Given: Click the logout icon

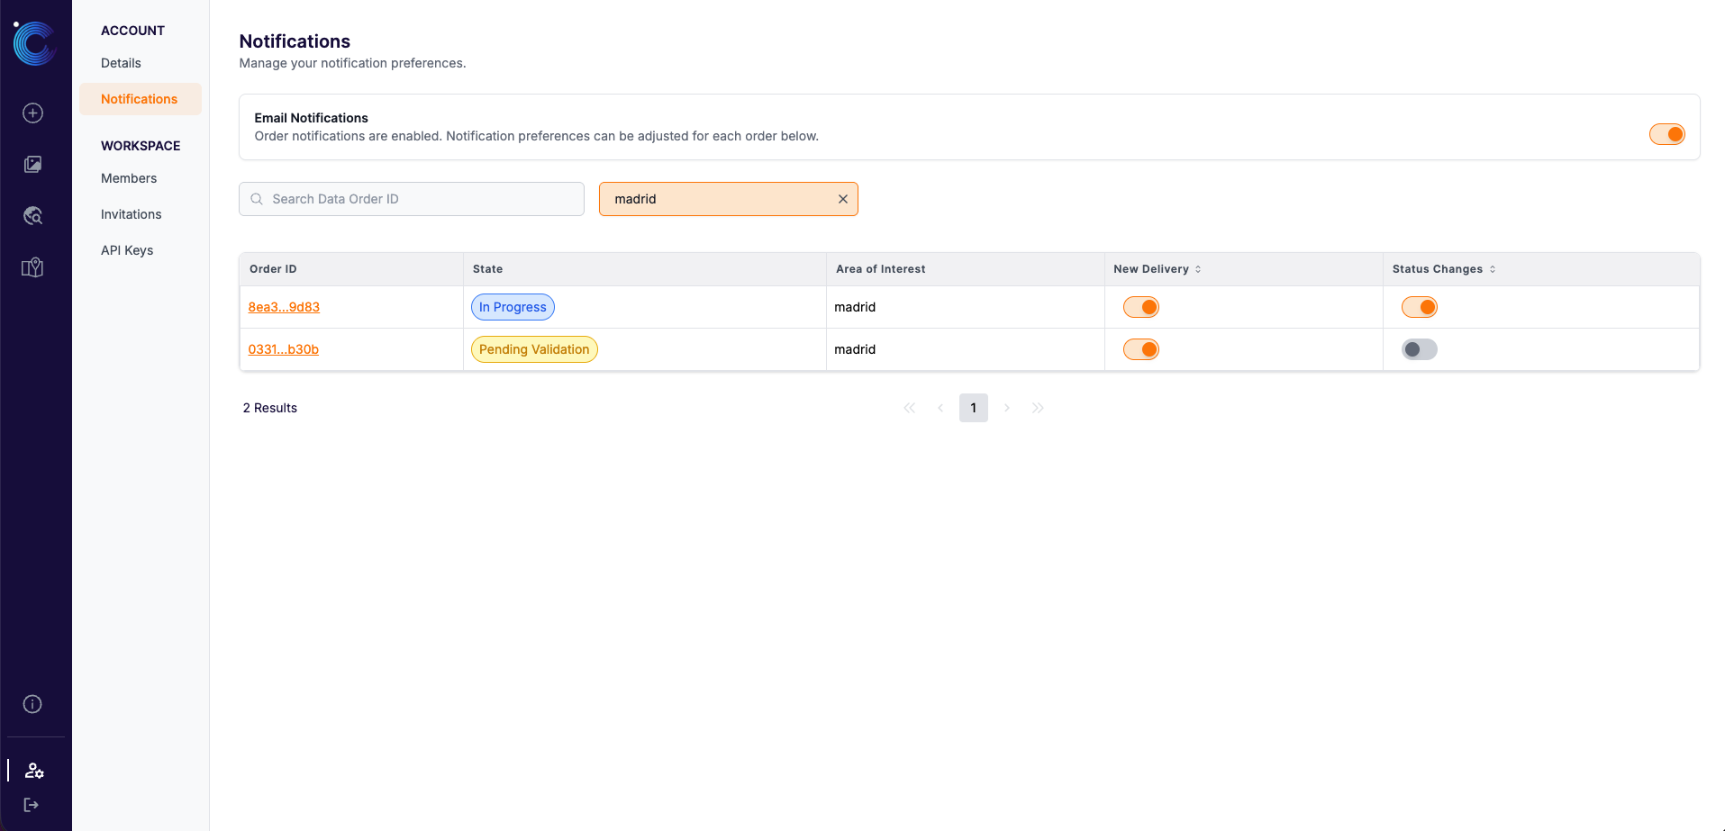Looking at the screenshot, I should 32,805.
